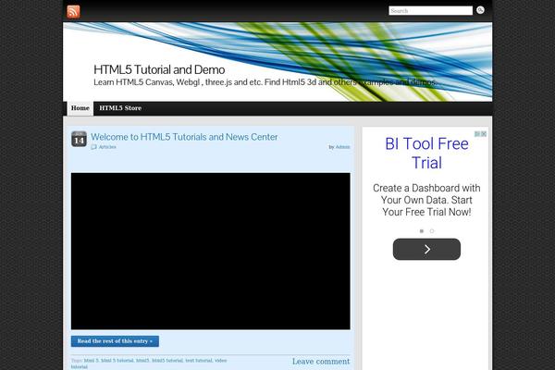Open post Welcome to HTML5 Tutorials and News Center
The image size is (555, 370).
(x=184, y=137)
